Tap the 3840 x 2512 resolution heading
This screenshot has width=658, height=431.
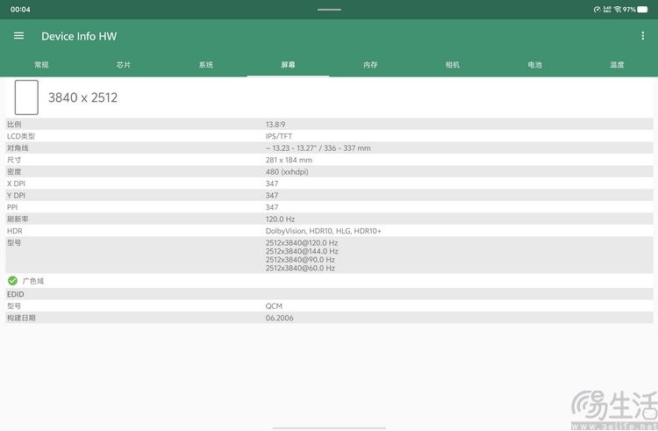(82, 97)
